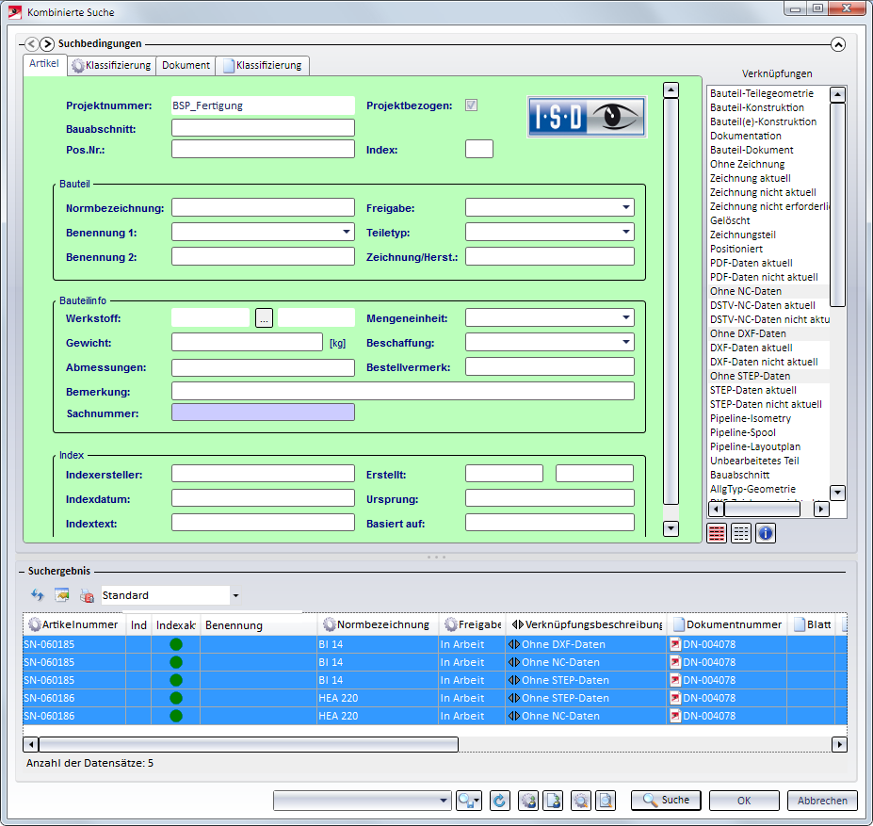Open the Standard result layout dropdown
Screen dimensions: 873x826
235,595
